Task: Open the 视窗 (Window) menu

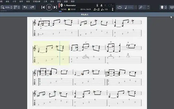Action: pos(66,1)
